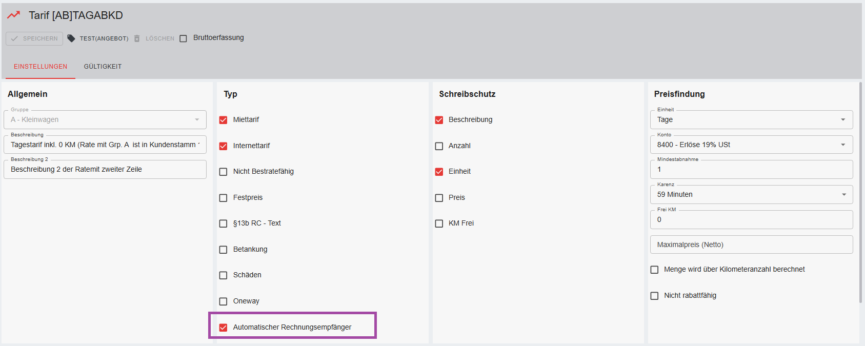Image resolution: width=865 pixels, height=346 pixels.
Task: Click the trash icon beside LÖSCHEN
Action: (x=137, y=38)
